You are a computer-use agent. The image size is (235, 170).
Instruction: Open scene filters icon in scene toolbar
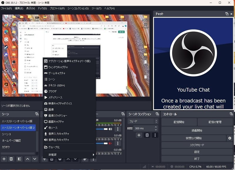point(19,159)
